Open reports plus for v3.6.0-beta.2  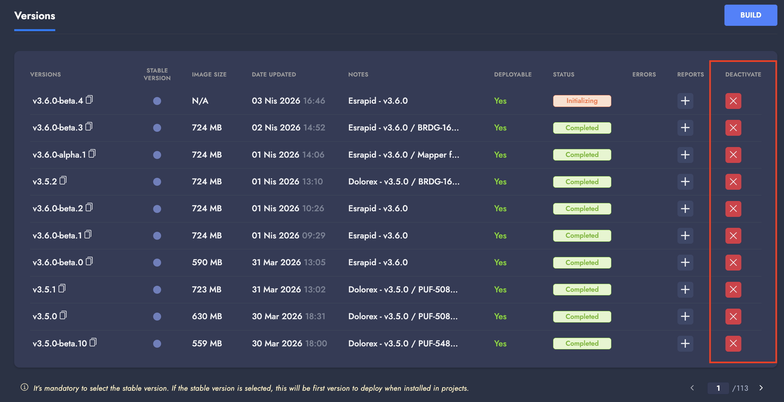point(685,209)
